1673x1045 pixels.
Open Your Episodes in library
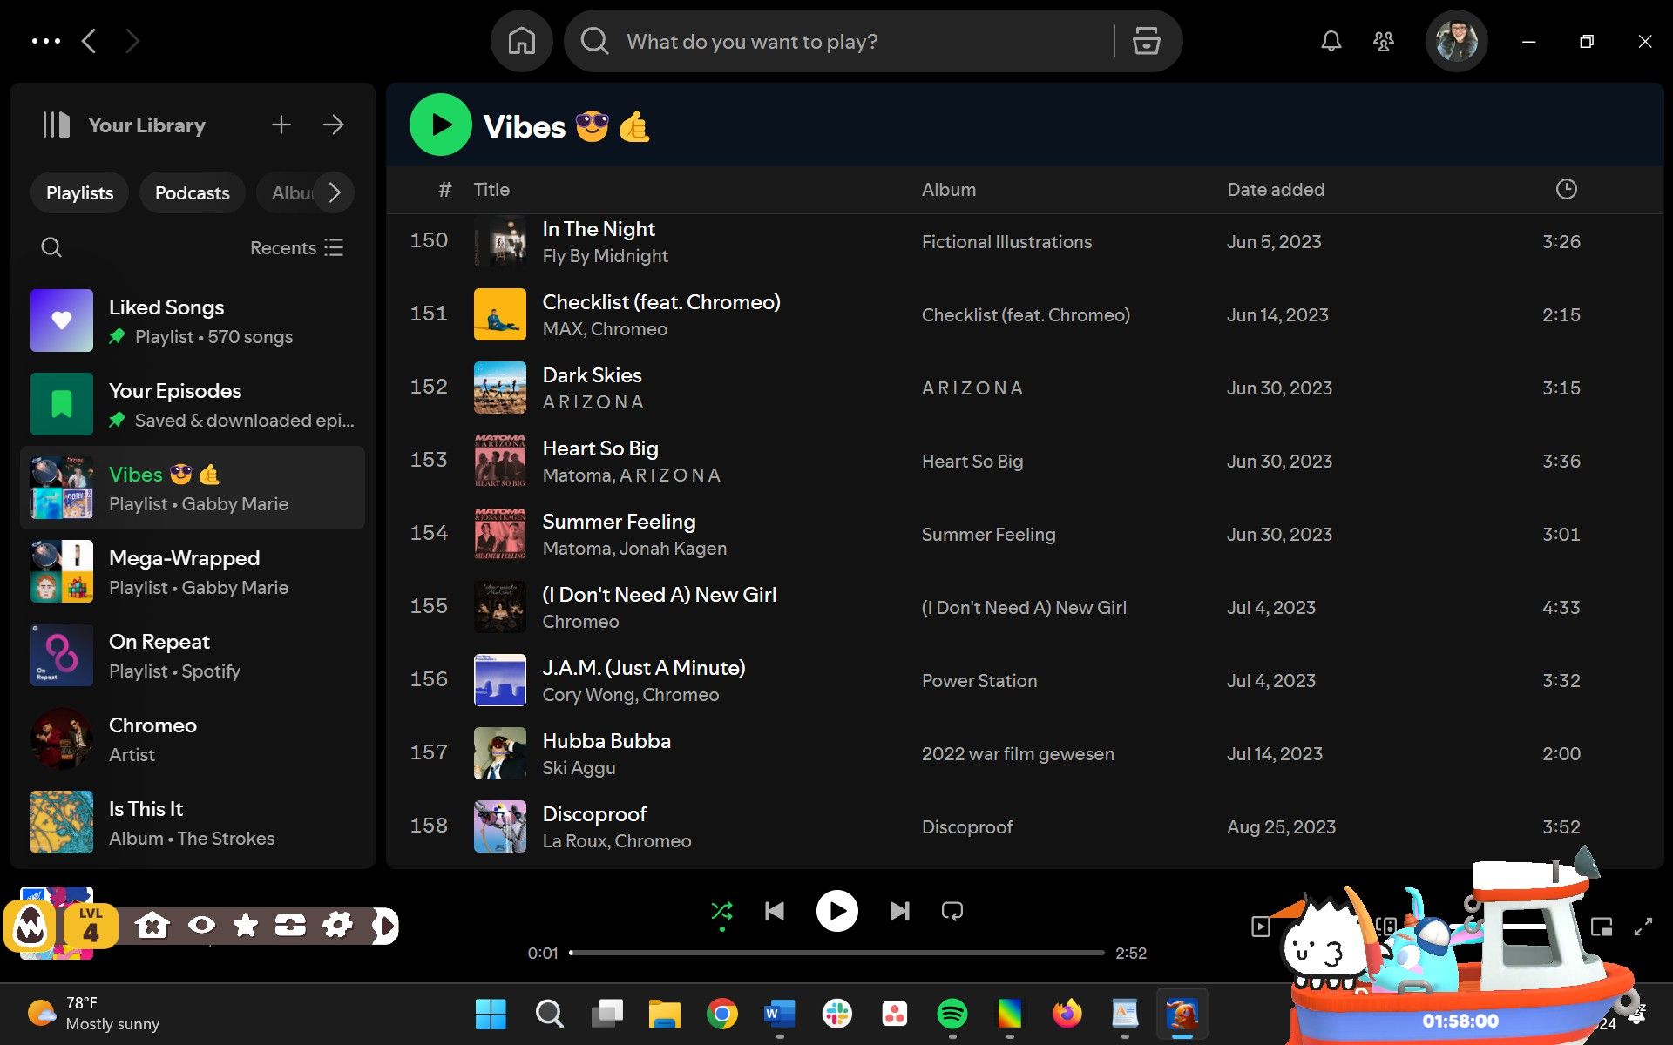coord(192,404)
